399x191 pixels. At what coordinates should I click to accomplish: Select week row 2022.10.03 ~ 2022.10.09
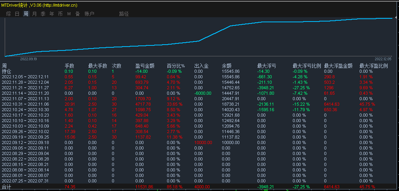25,126
